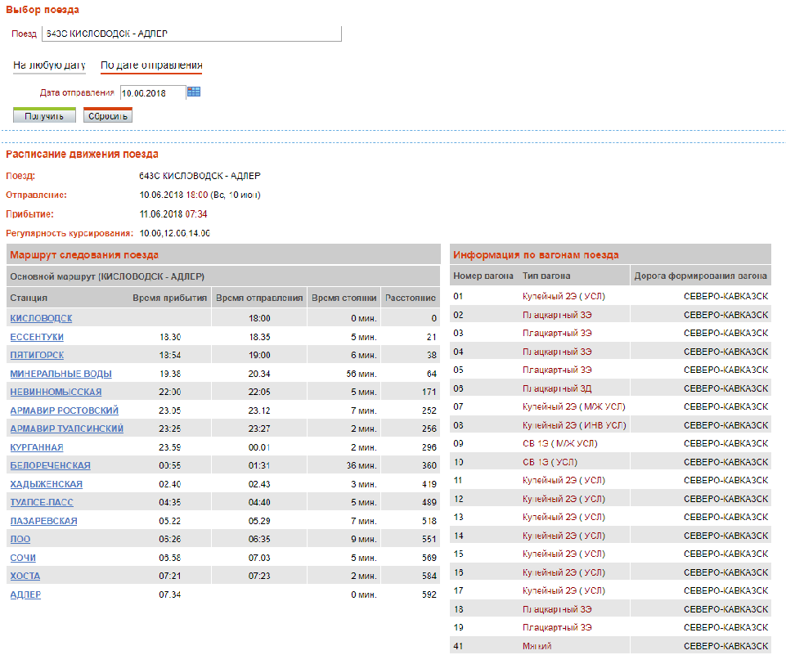The height and width of the screenshot is (664, 786).
Task: Click the НЕВИННОМЫССКАЯ station link
Action: 56,392
